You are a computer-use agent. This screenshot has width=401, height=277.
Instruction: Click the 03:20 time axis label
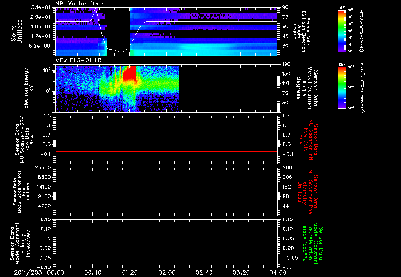[241, 272]
